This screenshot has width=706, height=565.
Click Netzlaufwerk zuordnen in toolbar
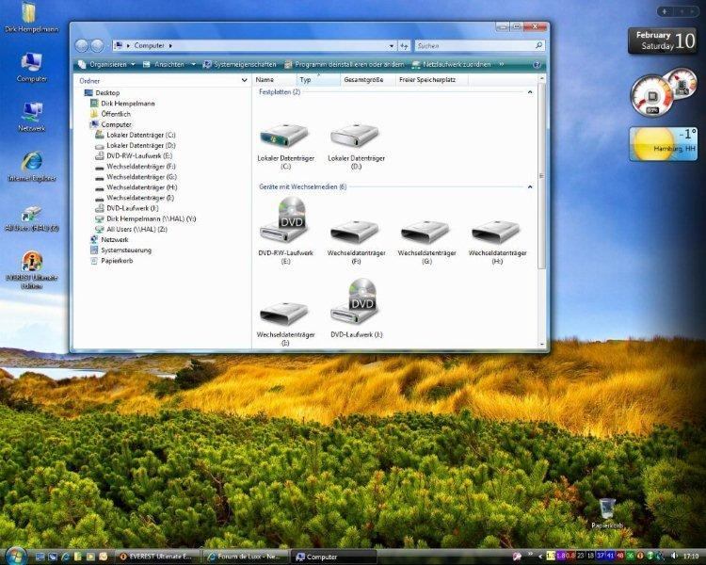tap(451, 64)
